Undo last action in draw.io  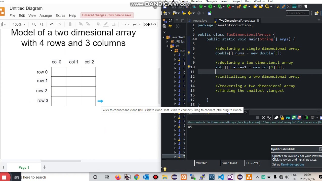click(52, 24)
